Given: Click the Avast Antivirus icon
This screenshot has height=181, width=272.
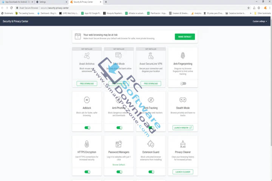Looking at the screenshot, I should pos(87,56).
